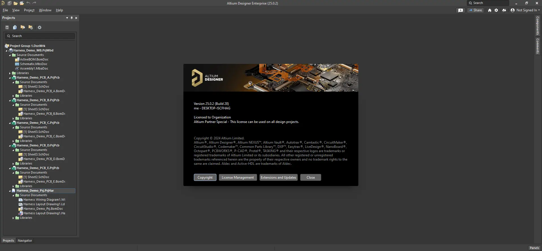Collapse Harness_Demo_PCB_A.PrjPcb node

(x=10, y=78)
